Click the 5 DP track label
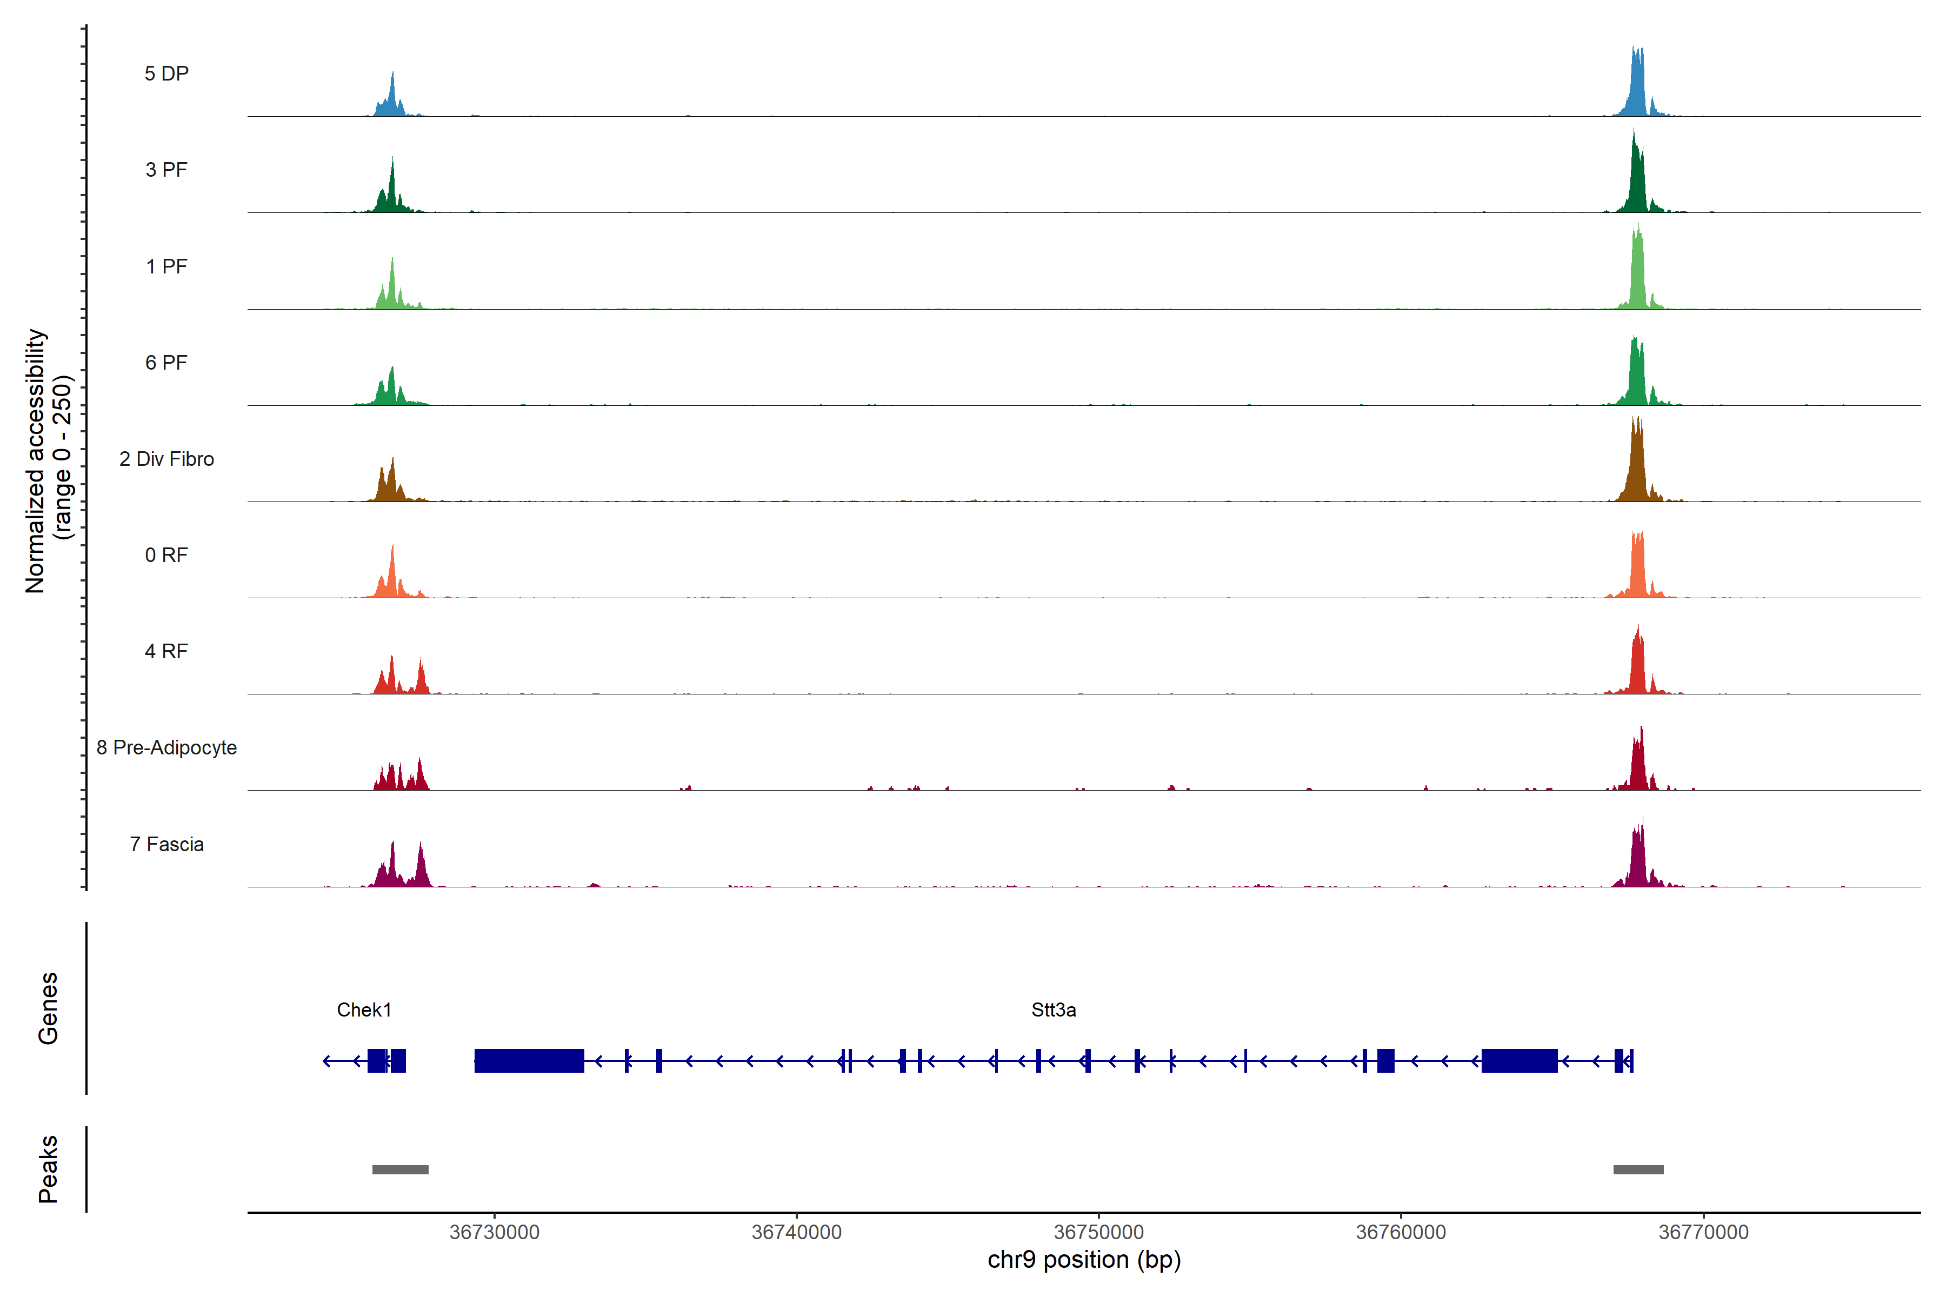1946x1297 pixels. (x=166, y=73)
